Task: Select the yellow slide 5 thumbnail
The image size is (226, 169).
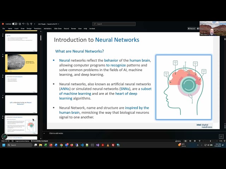Action: 21,63
